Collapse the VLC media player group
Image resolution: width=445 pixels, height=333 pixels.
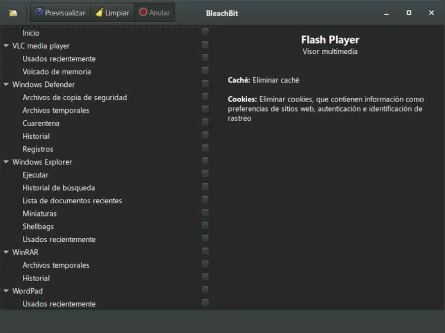pos(6,45)
